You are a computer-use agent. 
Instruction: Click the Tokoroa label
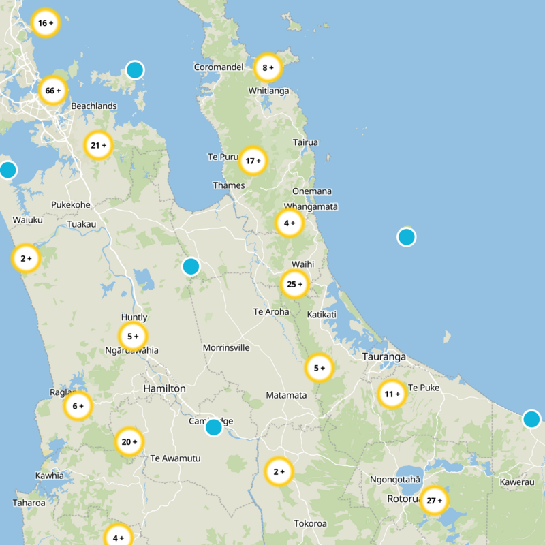(x=310, y=523)
